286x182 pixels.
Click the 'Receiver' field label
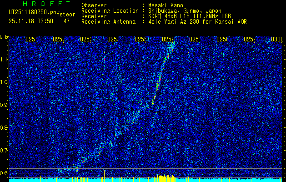[x=94, y=16]
